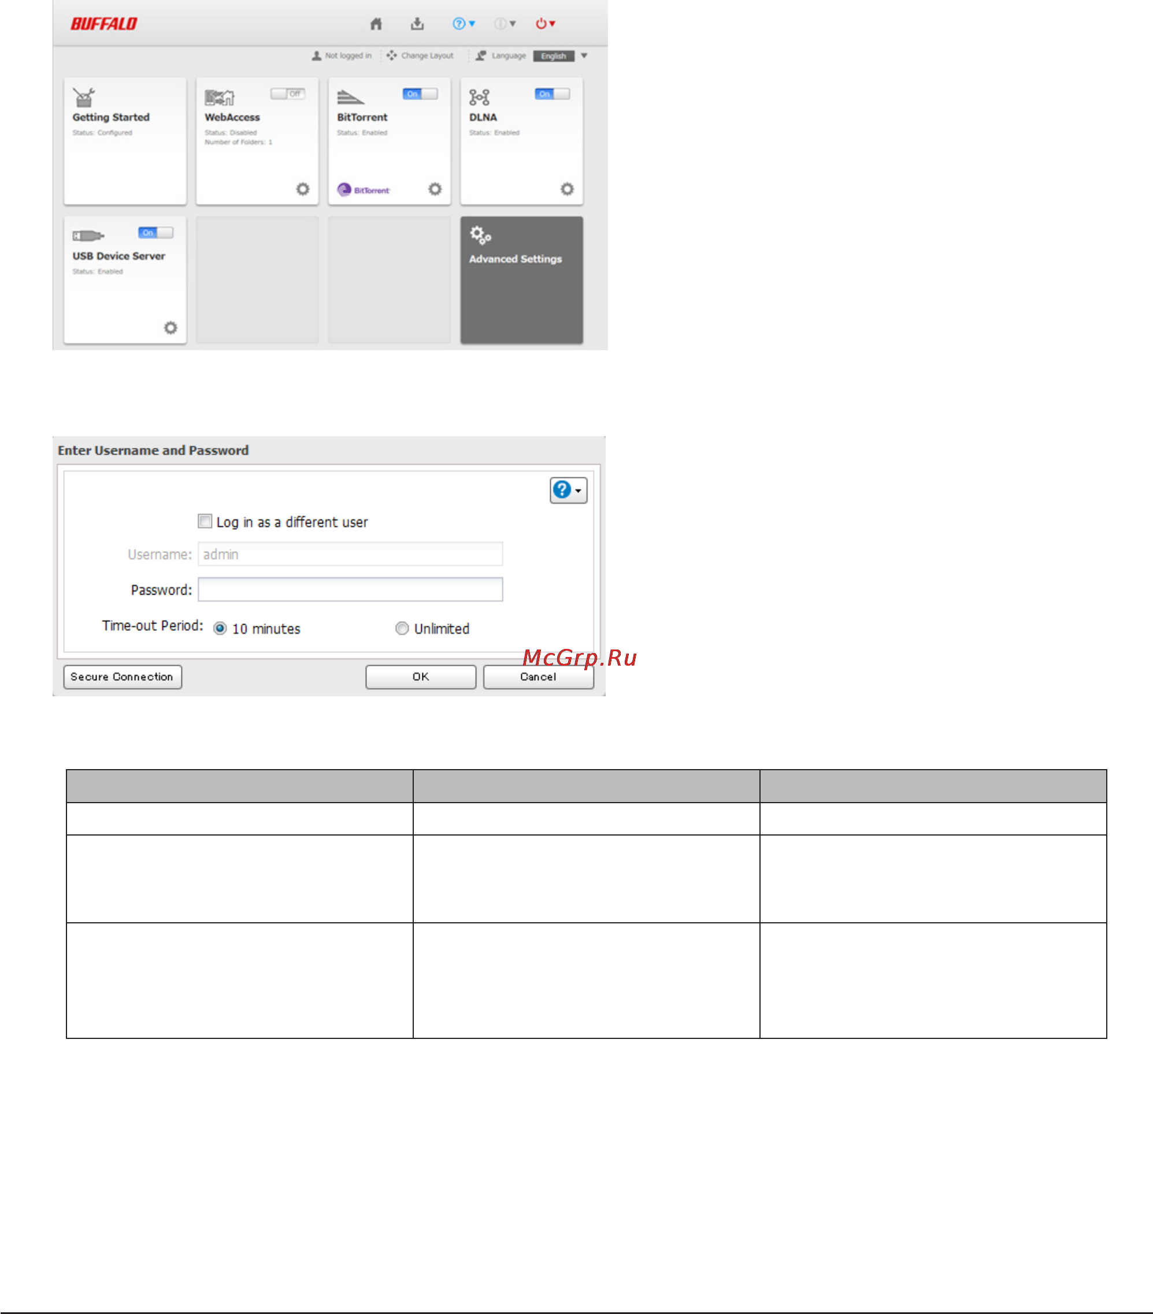Click Change Layout
This screenshot has height=1314, width=1153.
[421, 56]
